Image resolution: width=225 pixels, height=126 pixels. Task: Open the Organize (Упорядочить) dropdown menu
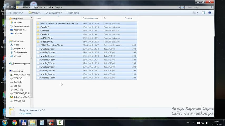(16, 13)
